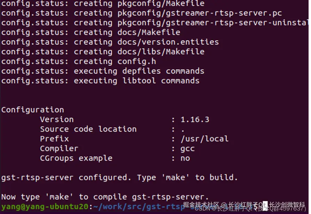
Task: Click the 'gst-rtsp-server configured' message line
Action: [x=119, y=178]
